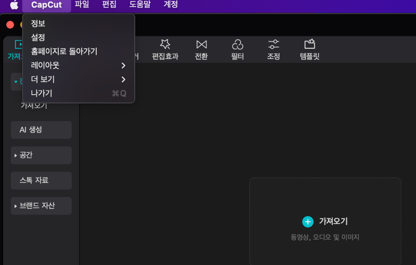Image resolution: width=416 pixels, height=265 pixels.
Task: Click the 동영상, 오디오 및 이미지 text
Action: click(x=324, y=237)
